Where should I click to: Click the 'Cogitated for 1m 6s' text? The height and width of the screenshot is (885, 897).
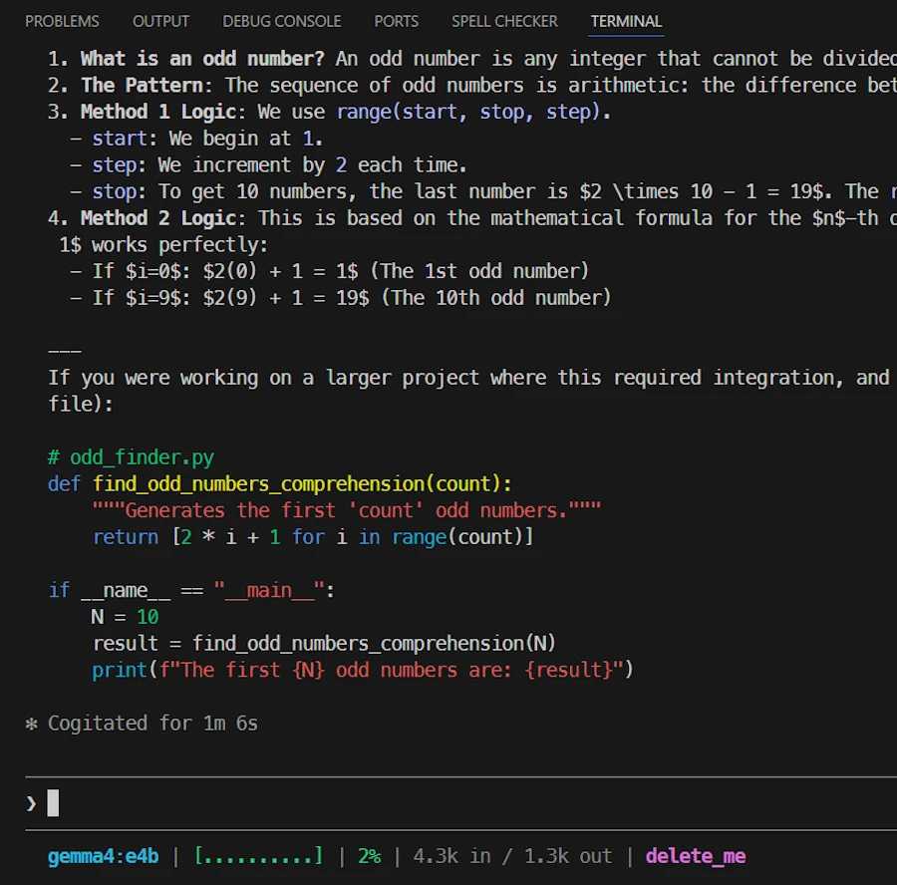click(152, 724)
